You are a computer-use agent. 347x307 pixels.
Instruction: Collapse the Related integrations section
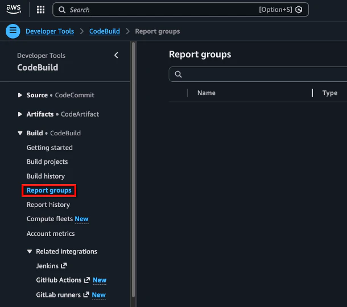pos(30,251)
